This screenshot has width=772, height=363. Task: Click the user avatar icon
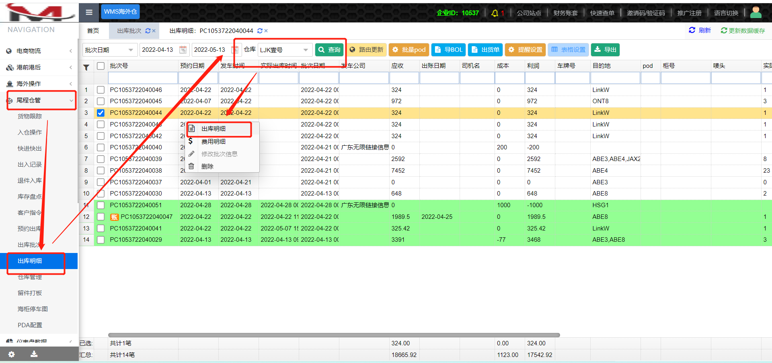(x=756, y=12)
